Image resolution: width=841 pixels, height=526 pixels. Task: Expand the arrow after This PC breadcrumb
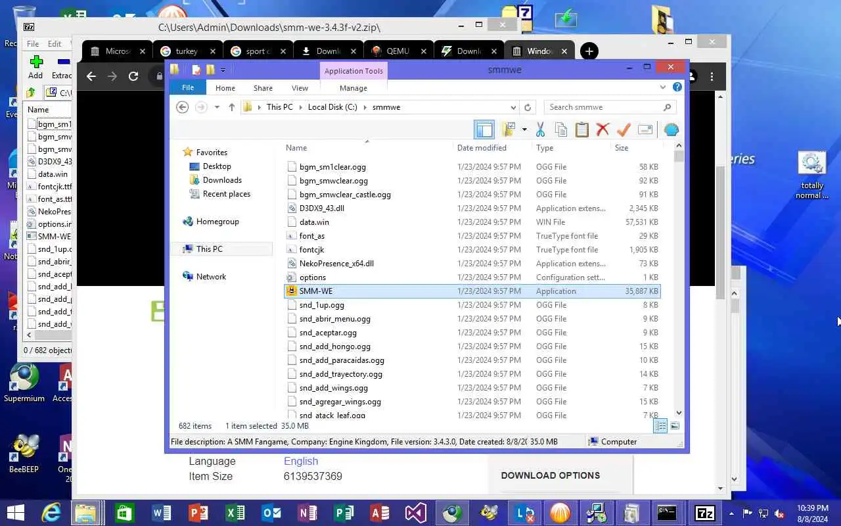point(300,107)
